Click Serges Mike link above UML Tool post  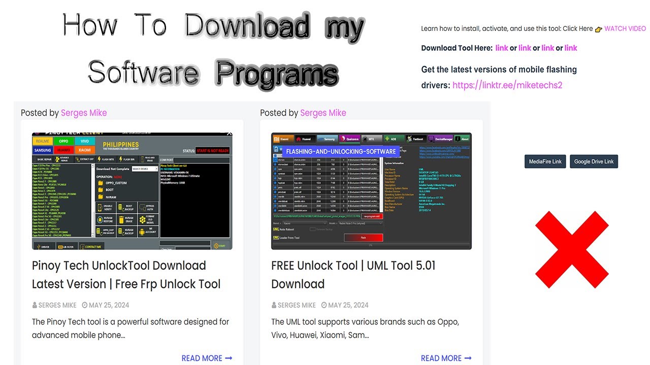point(323,113)
